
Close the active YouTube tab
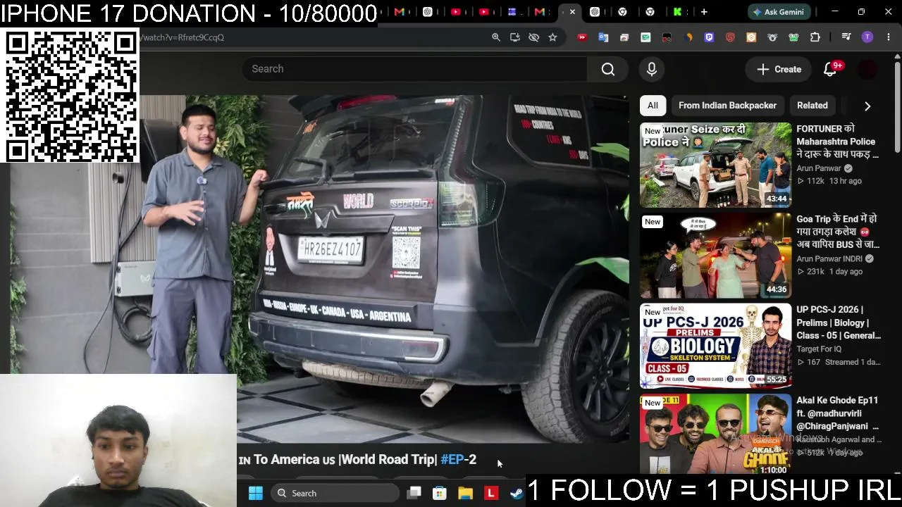pyautogui.click(x=572, y=12)
